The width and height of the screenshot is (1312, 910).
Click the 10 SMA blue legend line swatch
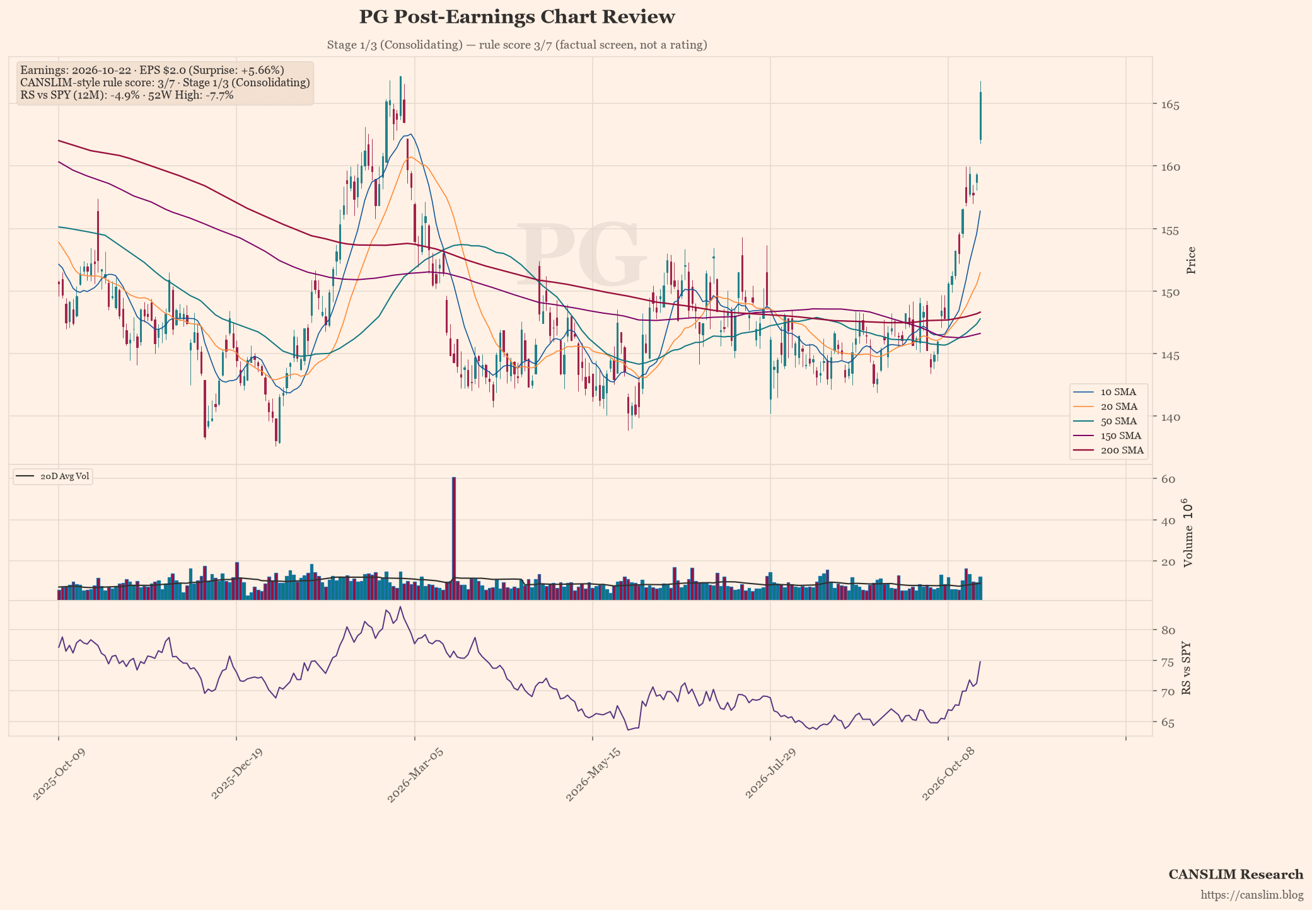coord(1084,392)
